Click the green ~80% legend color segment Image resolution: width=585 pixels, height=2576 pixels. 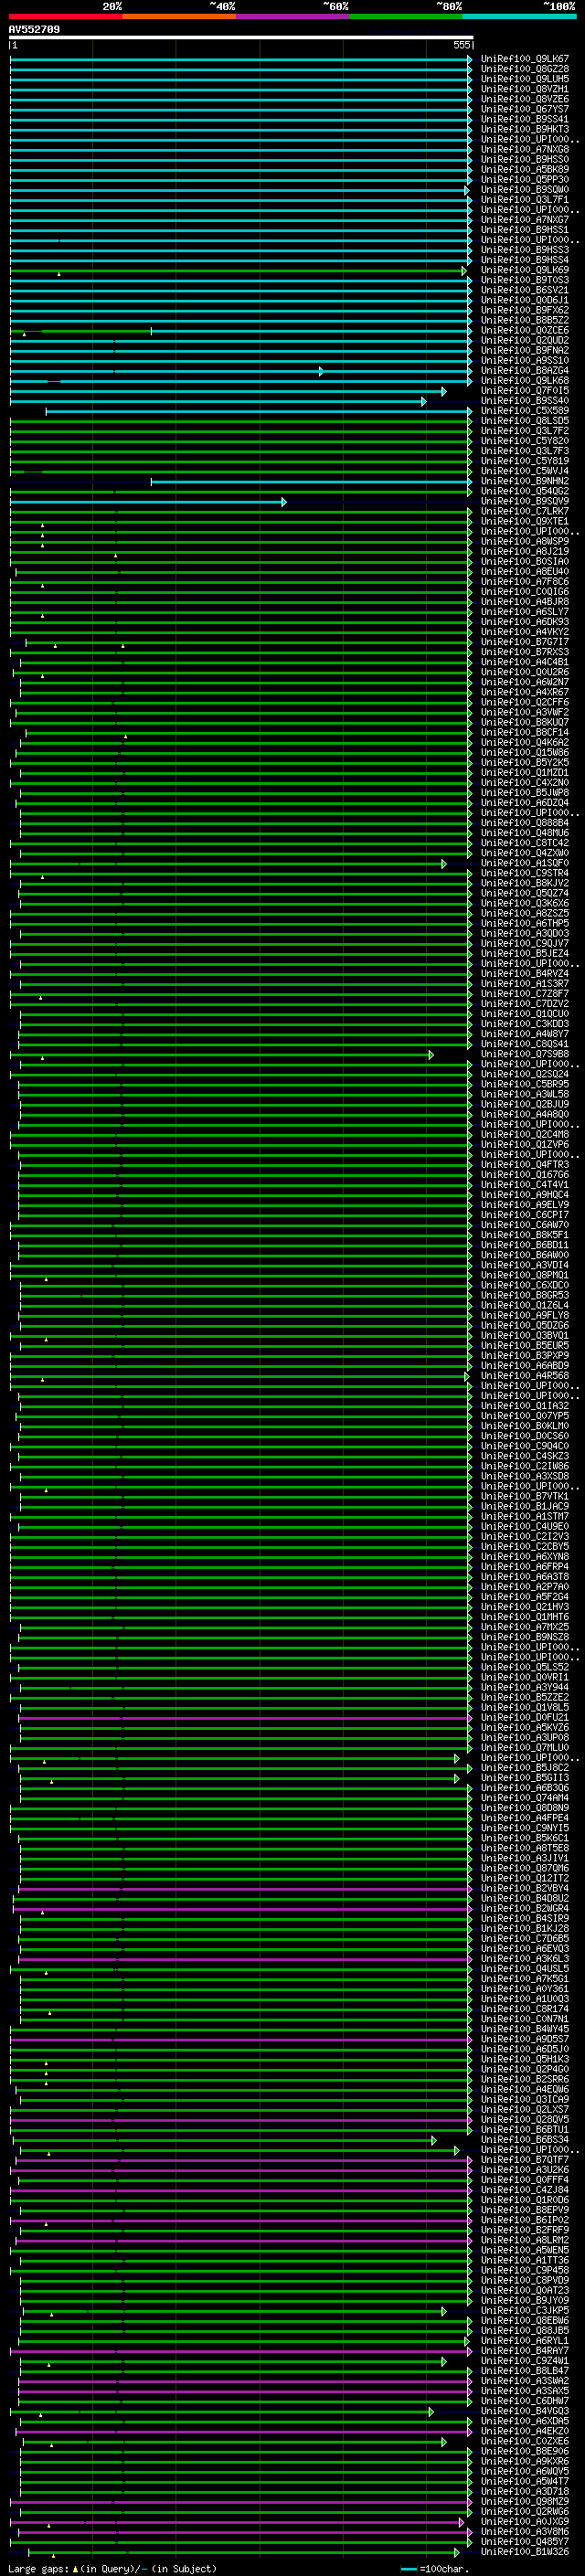pyautogui.click(x=406, y=16)
